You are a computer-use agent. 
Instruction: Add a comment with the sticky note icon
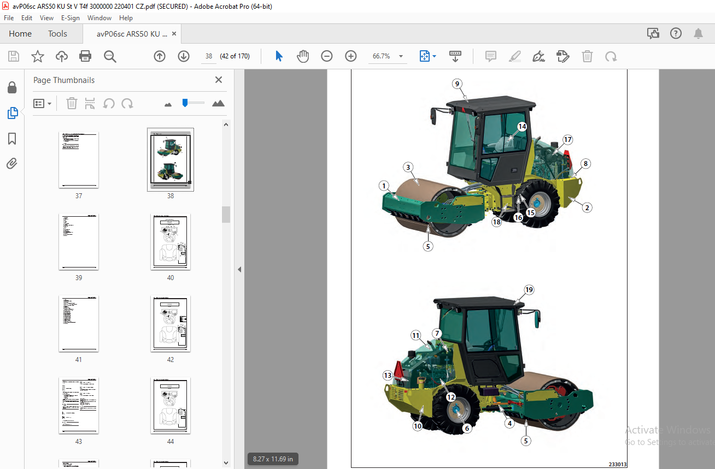tap(491, 56)
